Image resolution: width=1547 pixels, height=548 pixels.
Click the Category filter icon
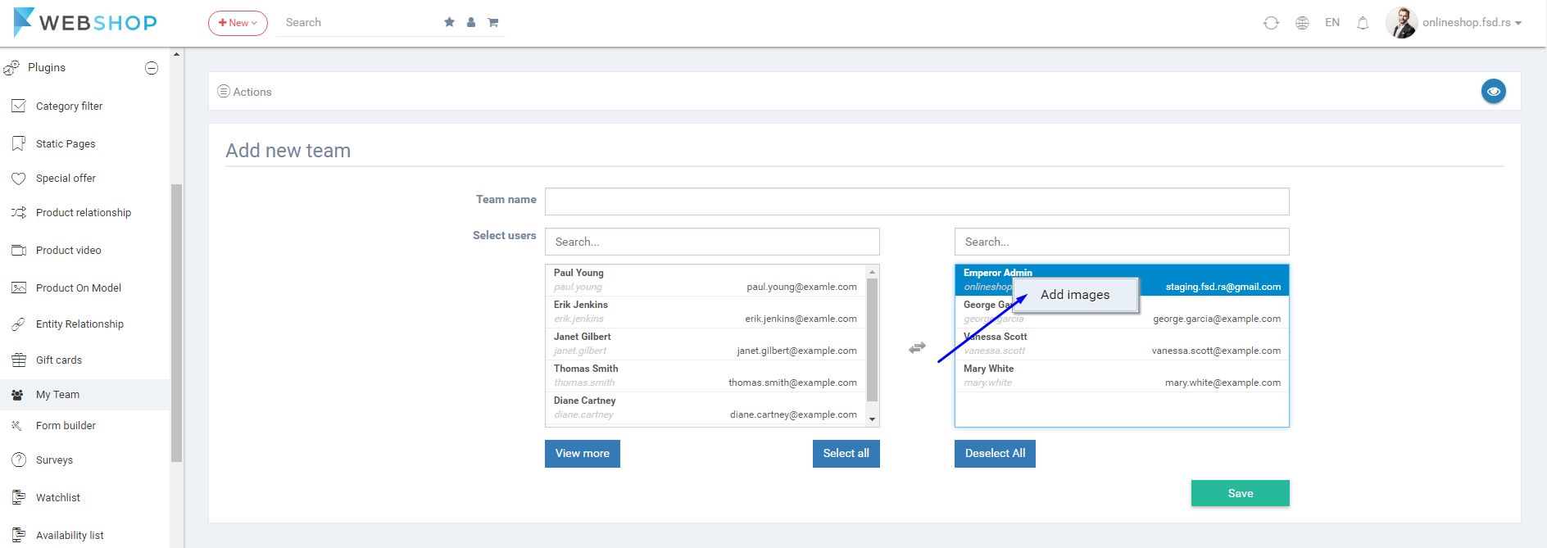(19, 106)
